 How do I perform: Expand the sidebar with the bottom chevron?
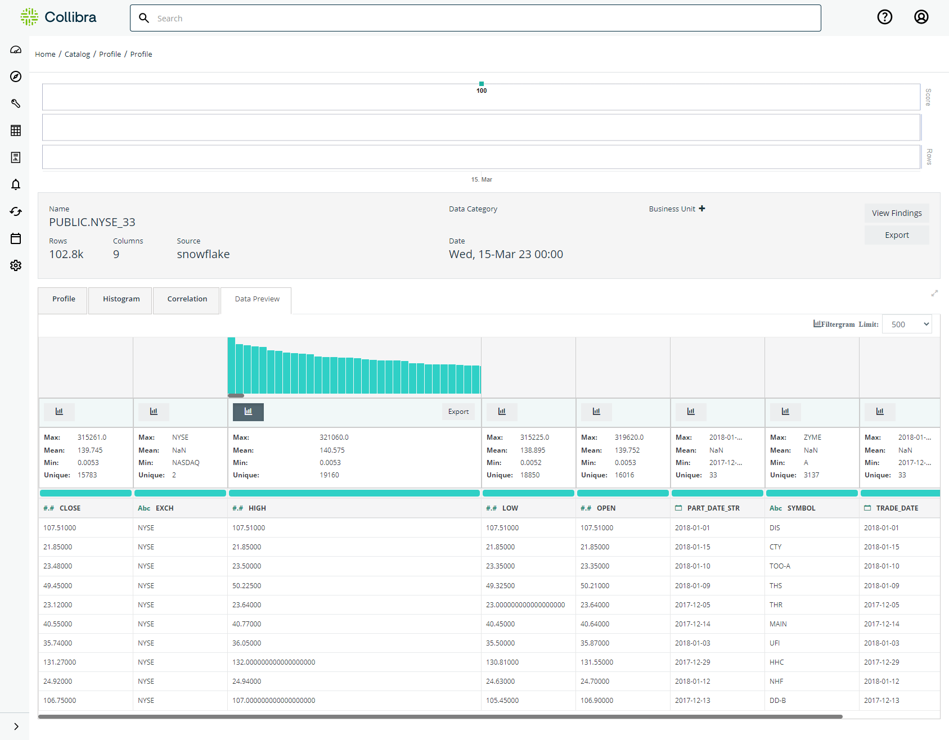pos(16,727)
